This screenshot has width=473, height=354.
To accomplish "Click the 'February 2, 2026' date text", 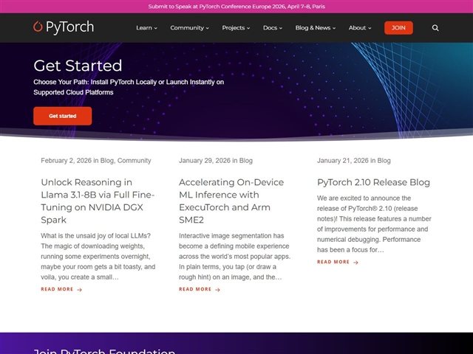I will coord(66,161).
